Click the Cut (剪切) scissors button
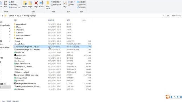The height and width of the screenshot is (102, 182). [12, 2]
